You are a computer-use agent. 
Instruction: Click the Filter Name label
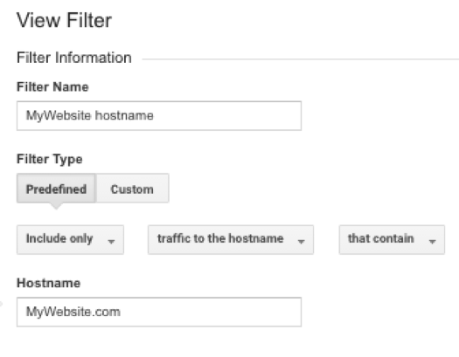(x=52, y=87)
